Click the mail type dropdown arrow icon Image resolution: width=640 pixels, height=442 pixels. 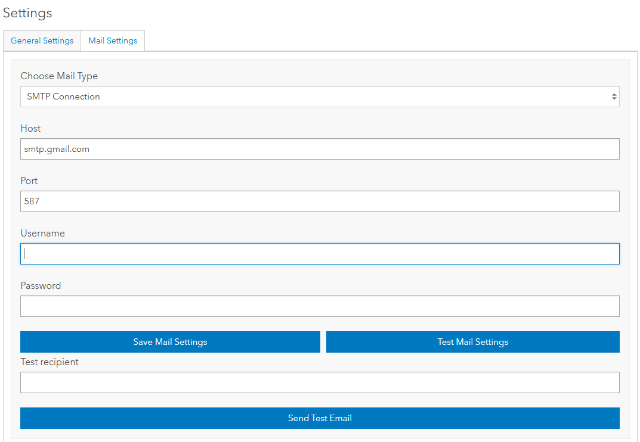pyautogui.click(x=614, y=97)
